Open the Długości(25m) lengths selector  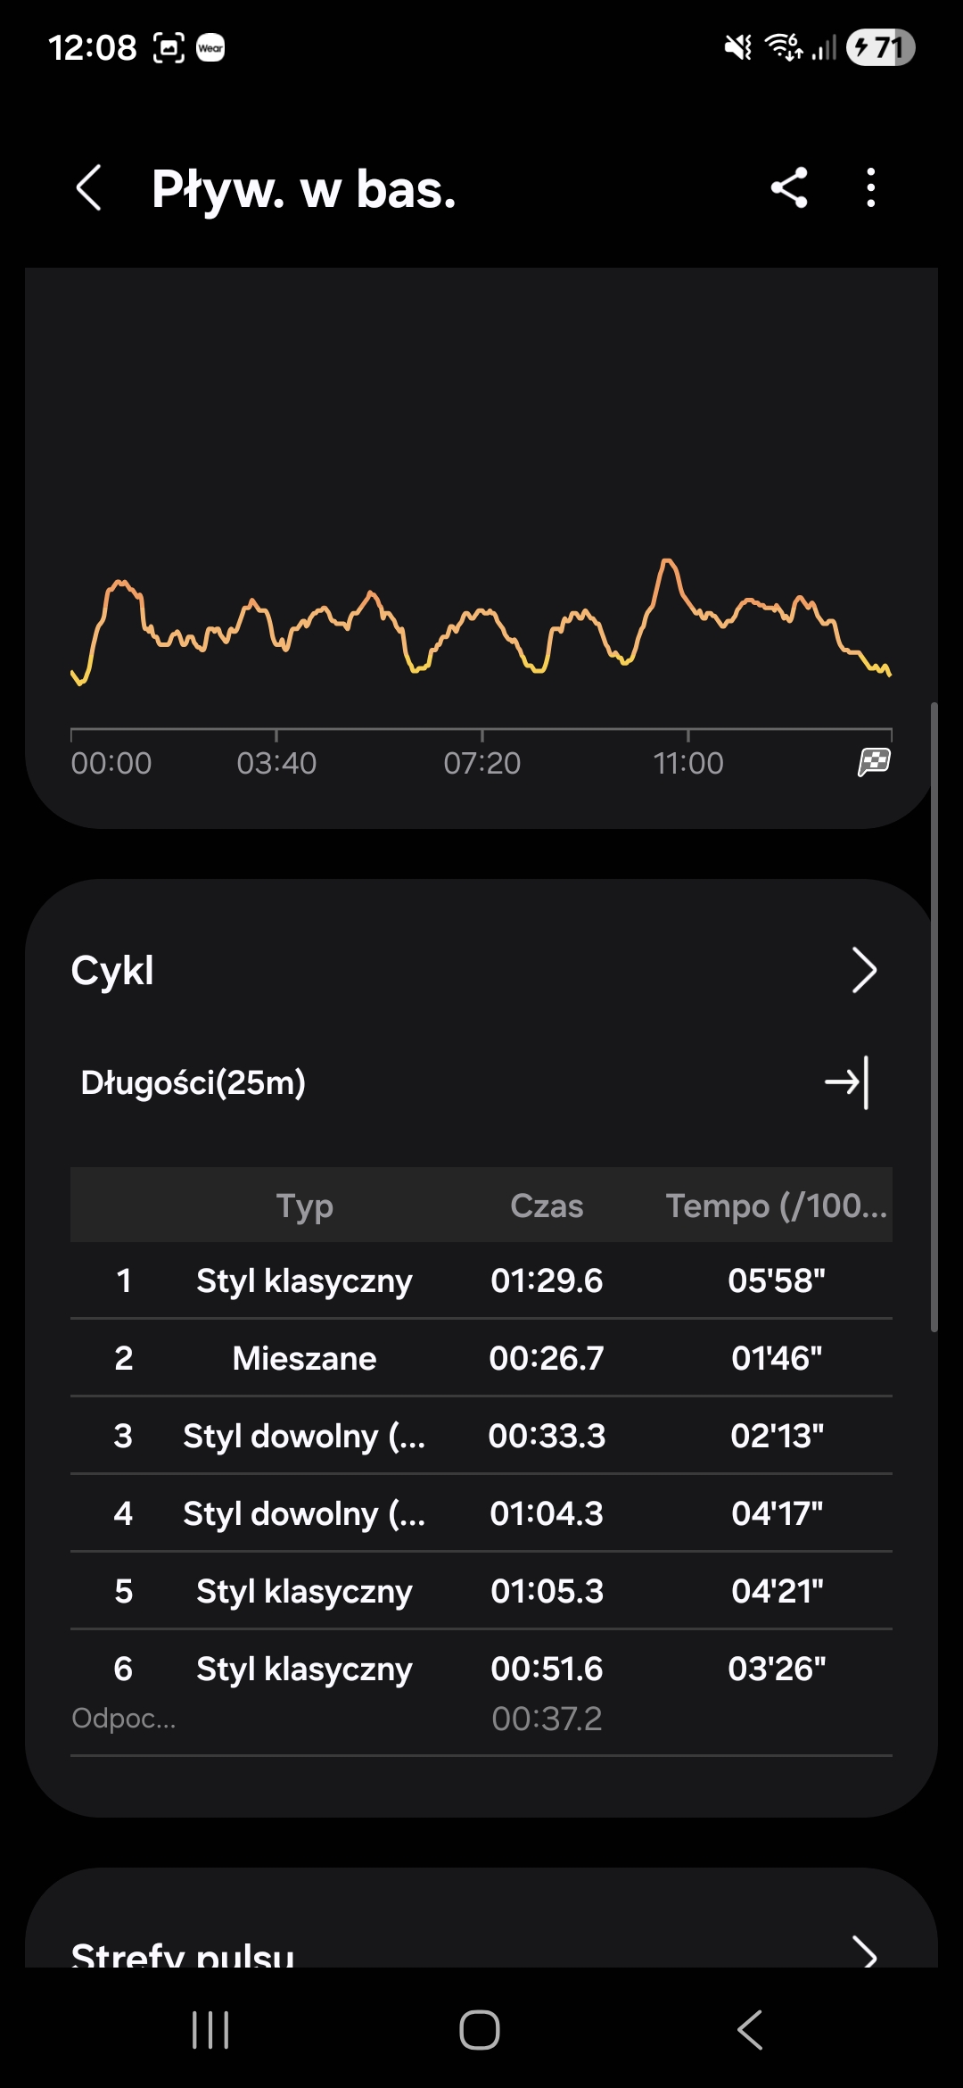[x=193, y=1082]
